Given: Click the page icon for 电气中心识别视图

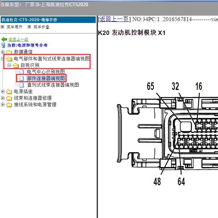Looking at the screenshot, I should tap(21, 72).
